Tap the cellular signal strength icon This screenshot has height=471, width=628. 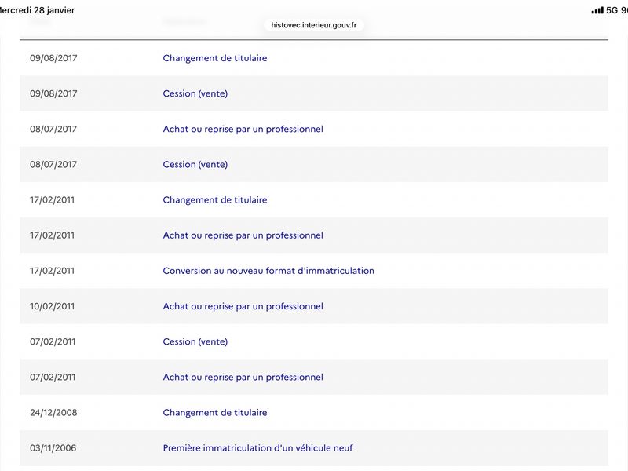[x=597, y=10]
